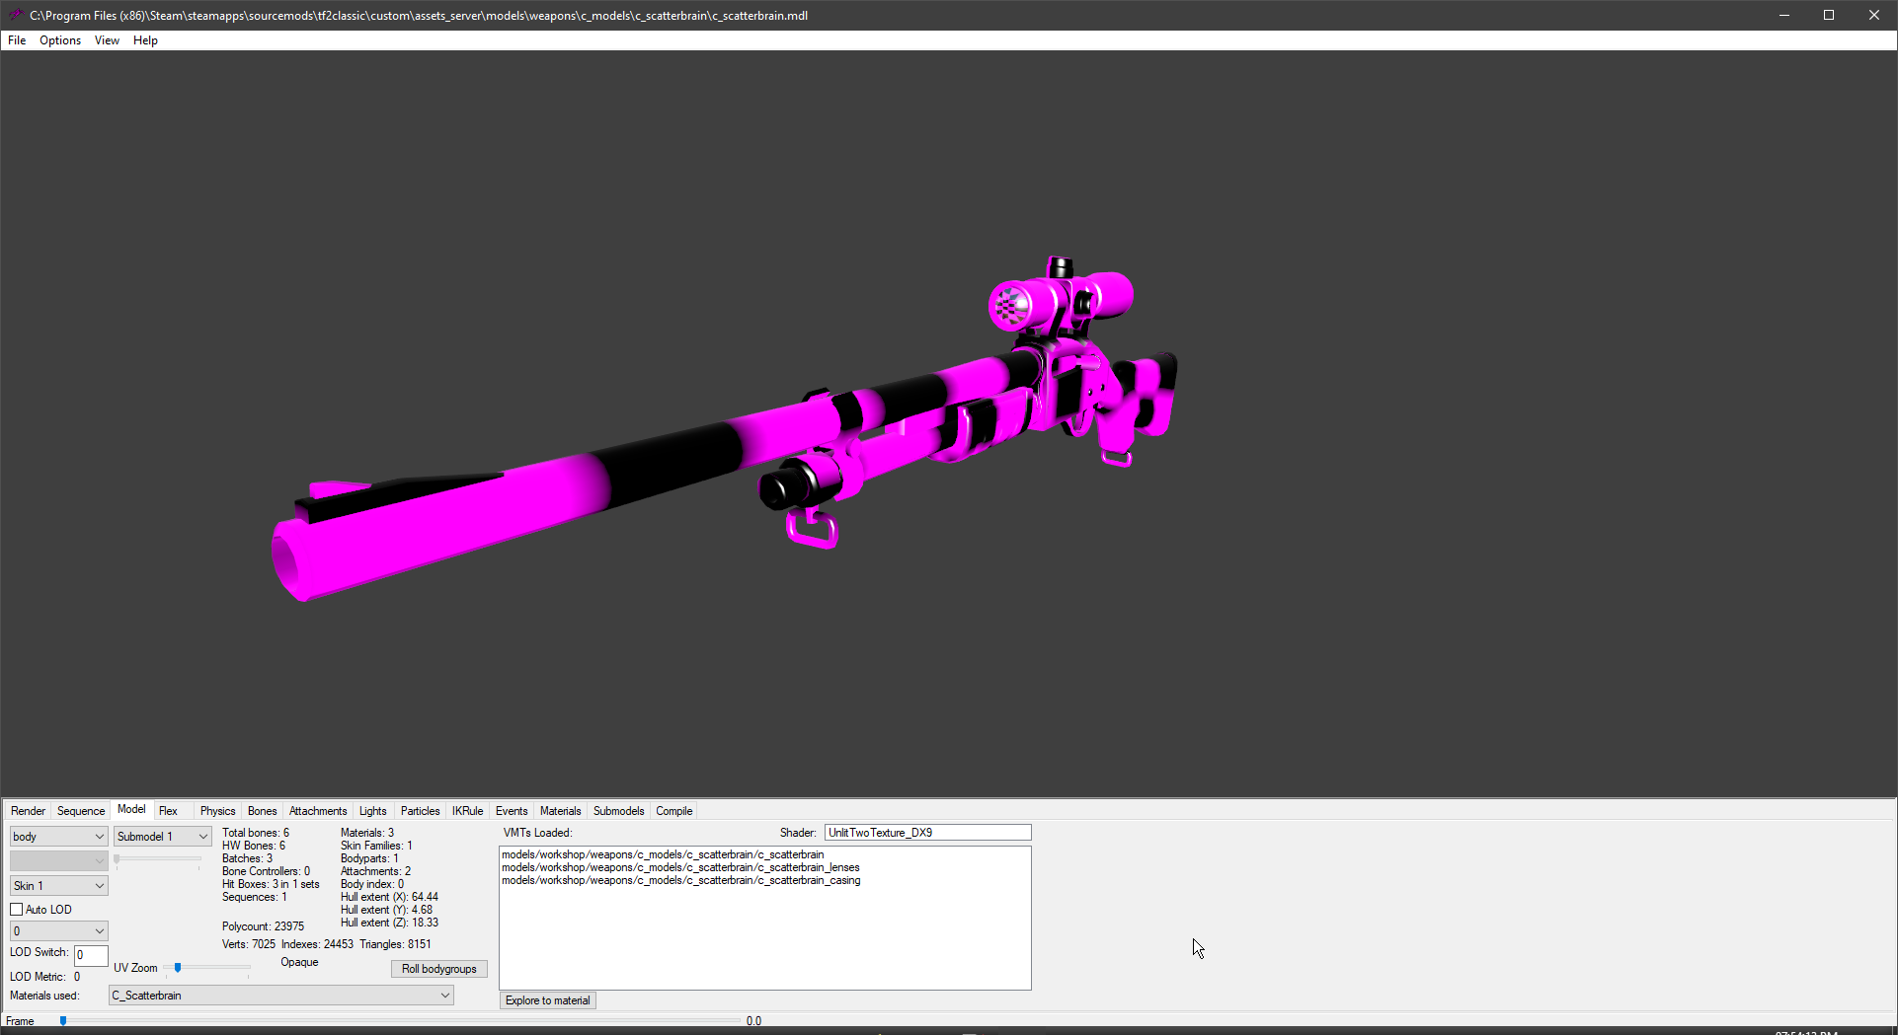Click the frame value 0.0 readout
The height and width of the screenshot is (1035, 1898).
click(x=753, y=1021)
